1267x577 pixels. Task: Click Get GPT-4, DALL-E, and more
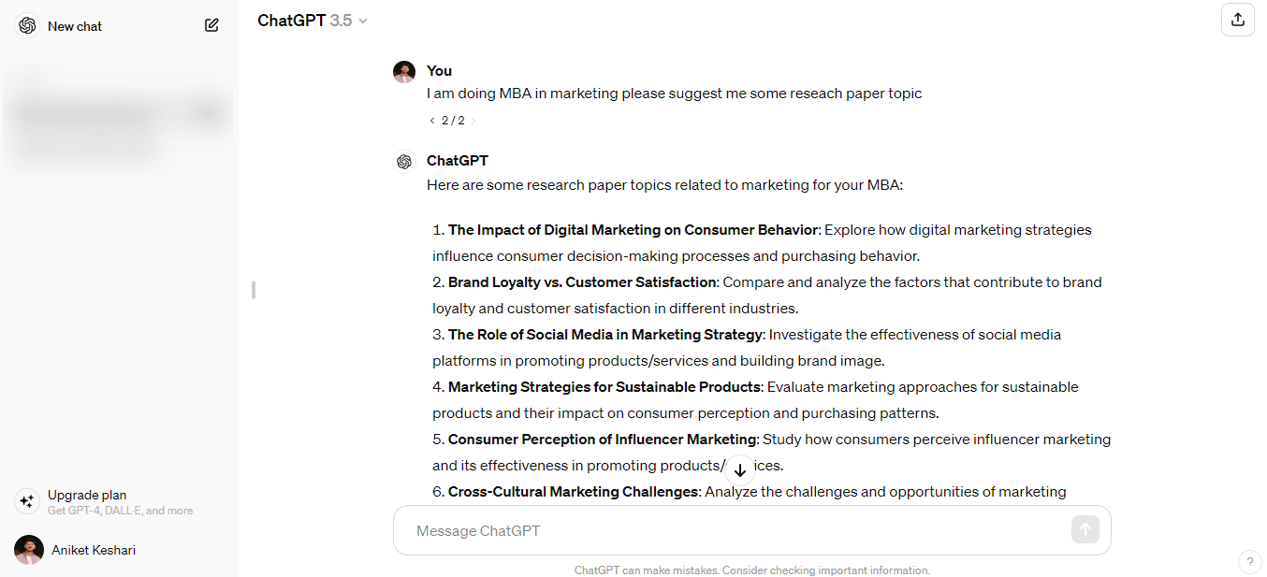[120, 510]
